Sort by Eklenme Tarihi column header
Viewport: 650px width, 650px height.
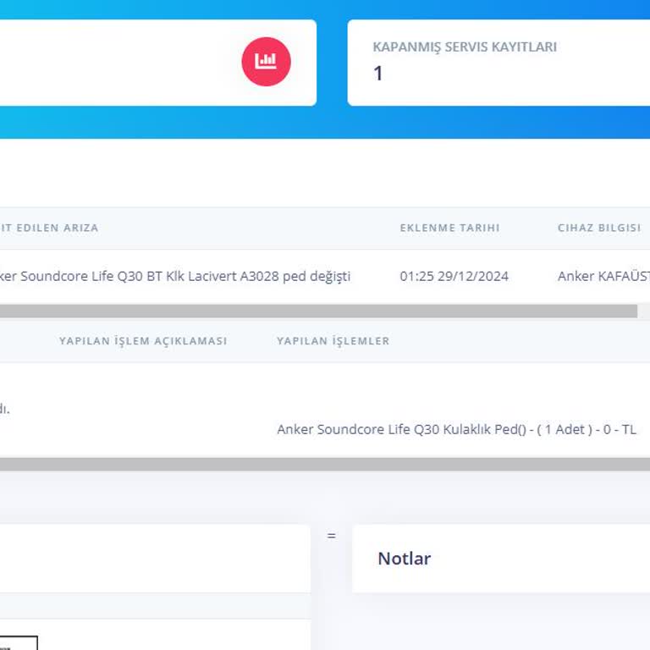point(449,228)
